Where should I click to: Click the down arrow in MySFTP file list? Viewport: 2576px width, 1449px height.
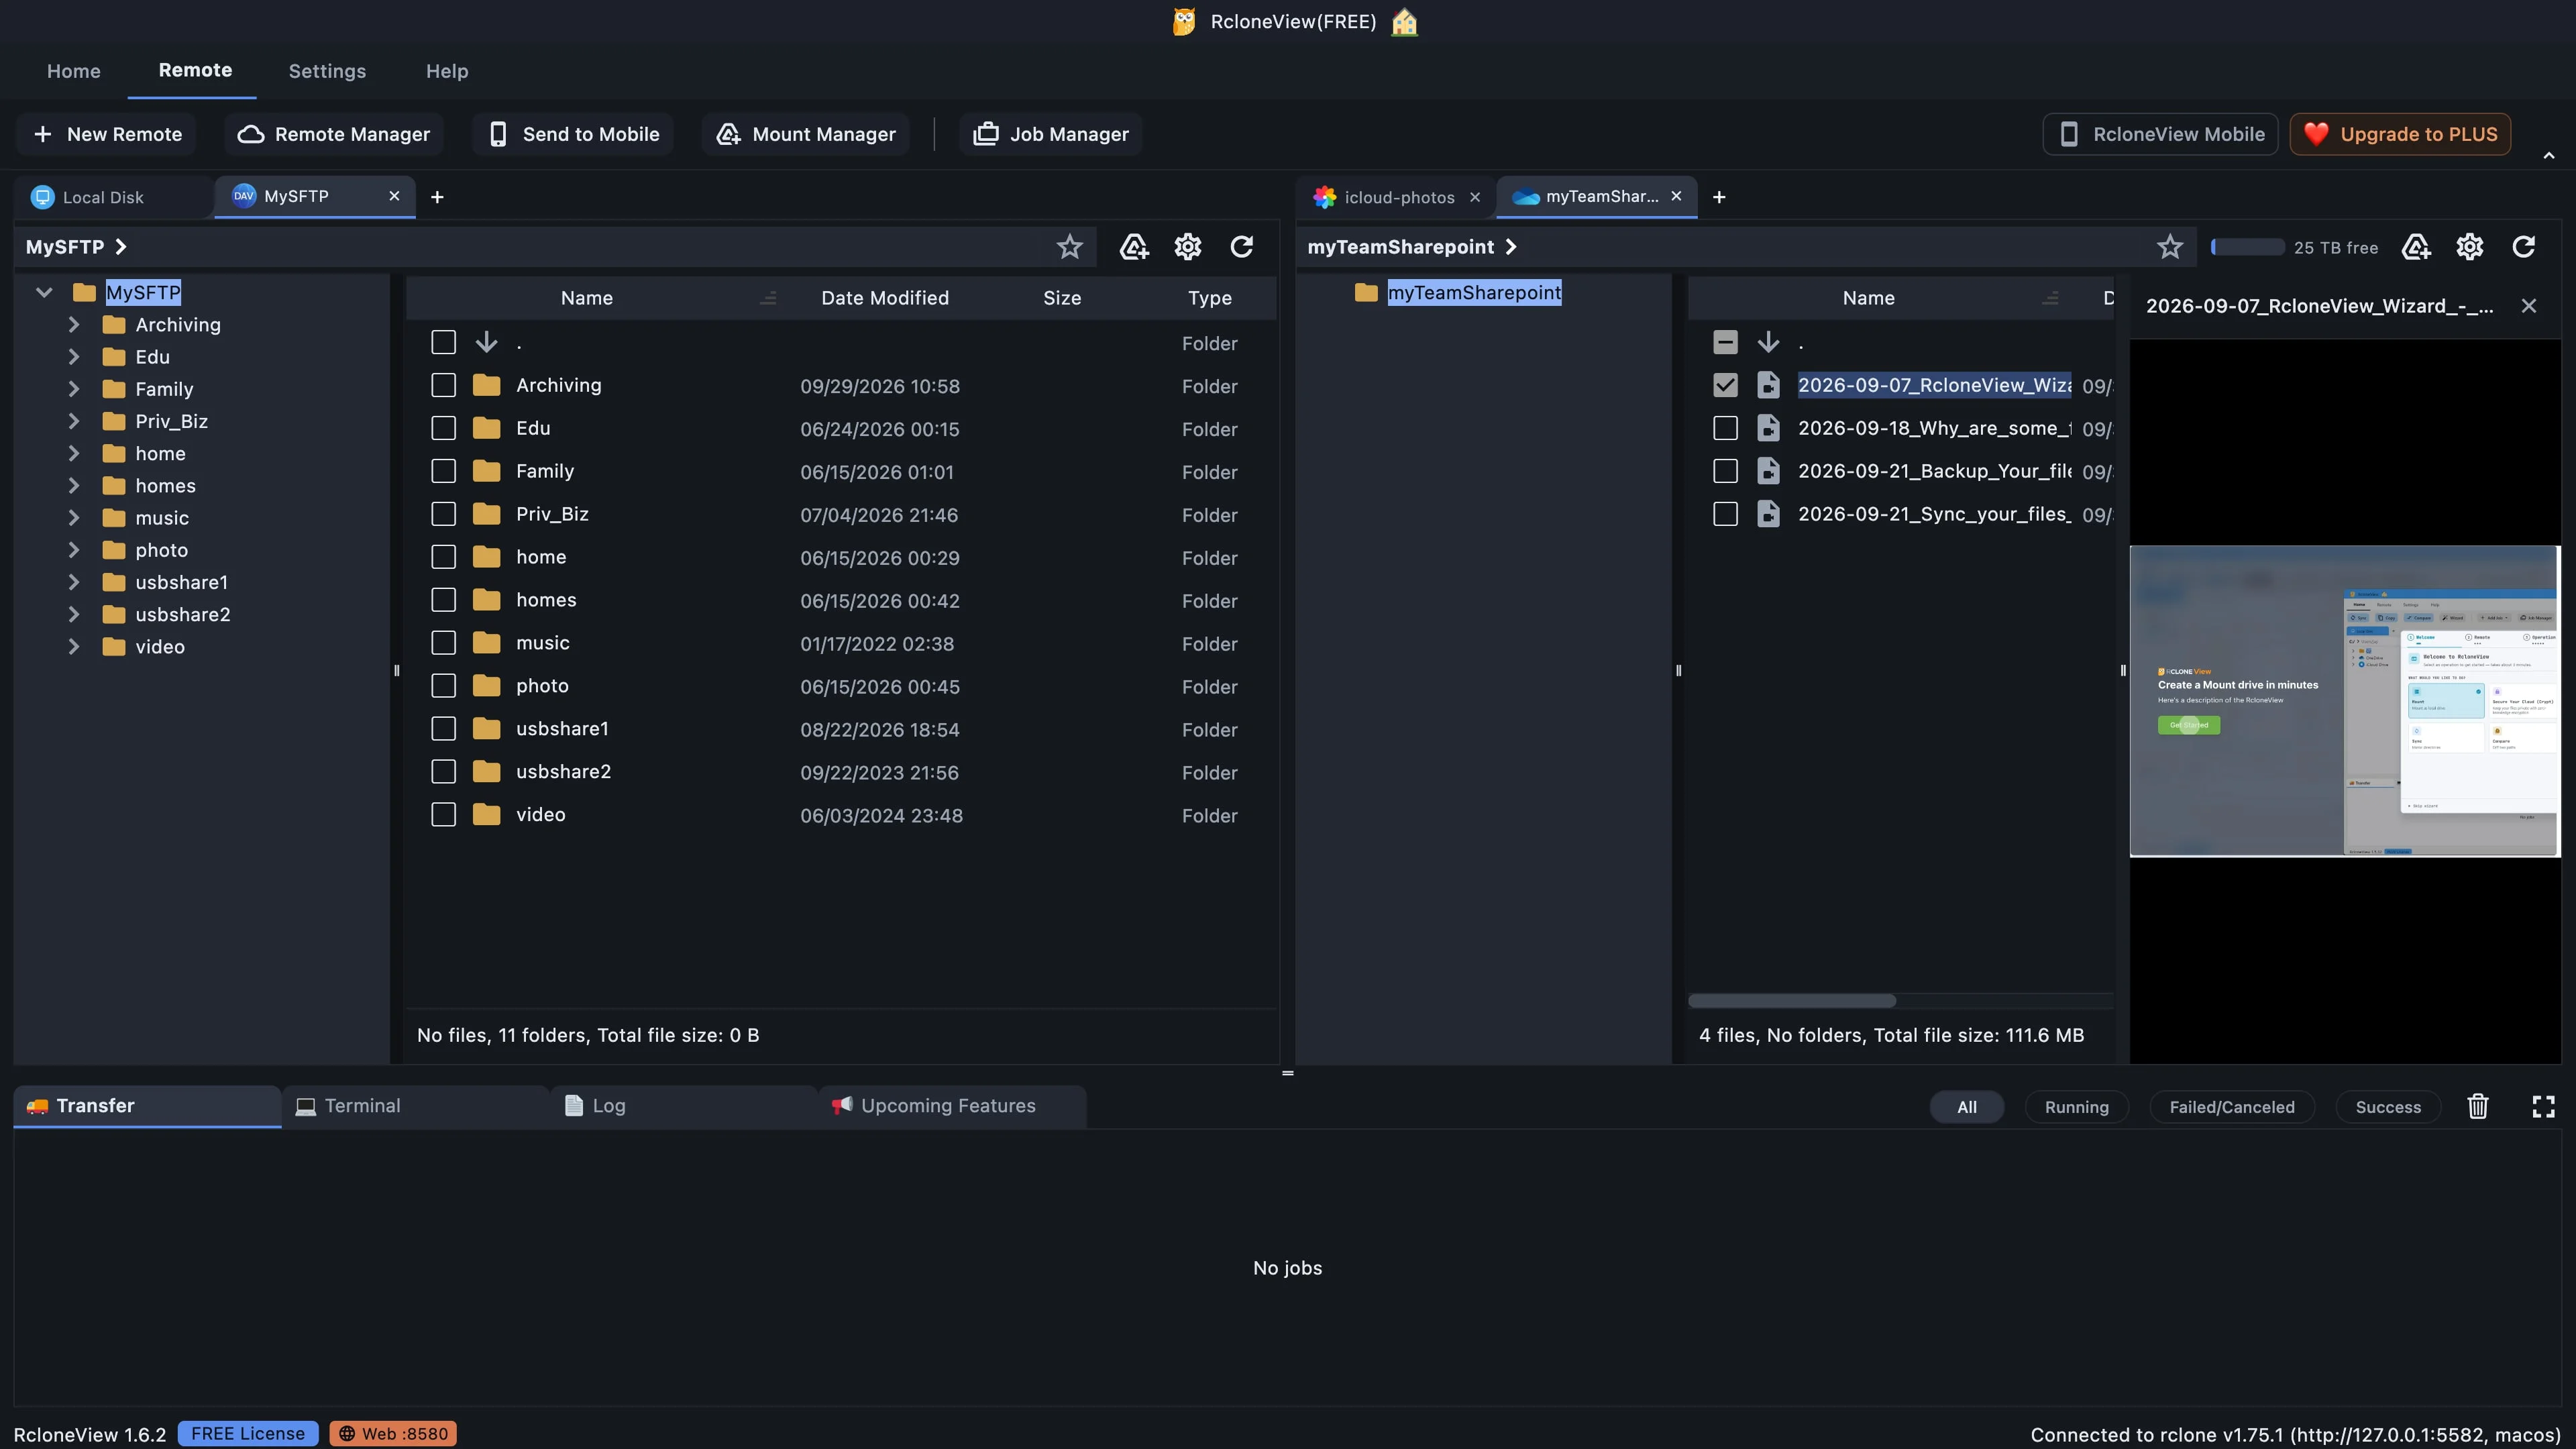(x=486, y=342)
